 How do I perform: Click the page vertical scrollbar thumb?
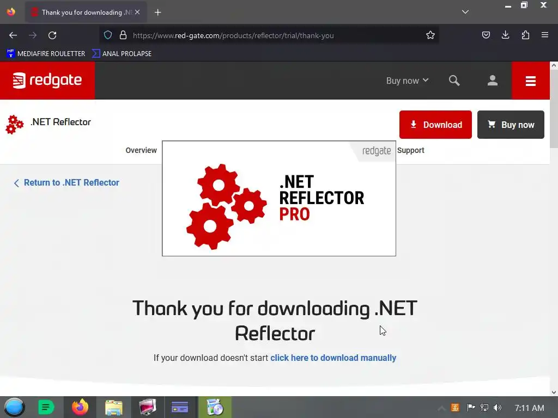point(554,108)
